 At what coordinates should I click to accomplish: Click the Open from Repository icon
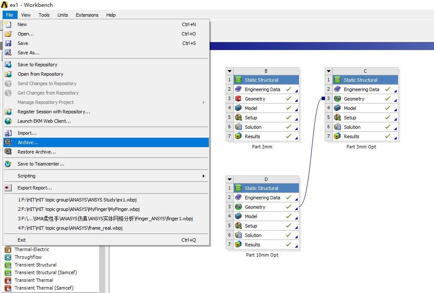pyautogui.click(x=8, y=74)
